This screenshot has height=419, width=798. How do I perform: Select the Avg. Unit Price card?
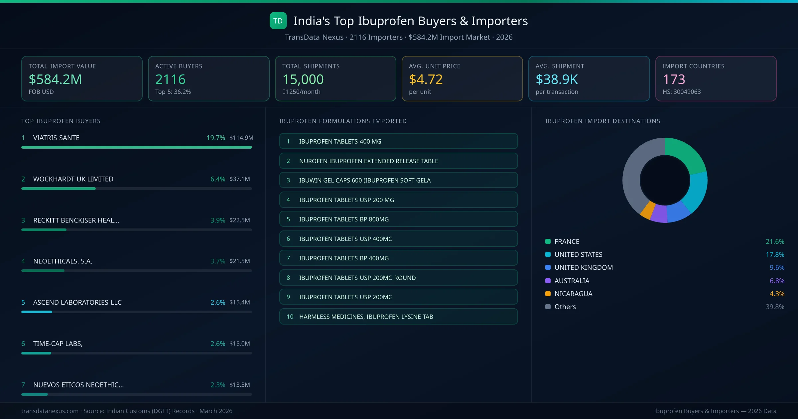tap(462, 78)
